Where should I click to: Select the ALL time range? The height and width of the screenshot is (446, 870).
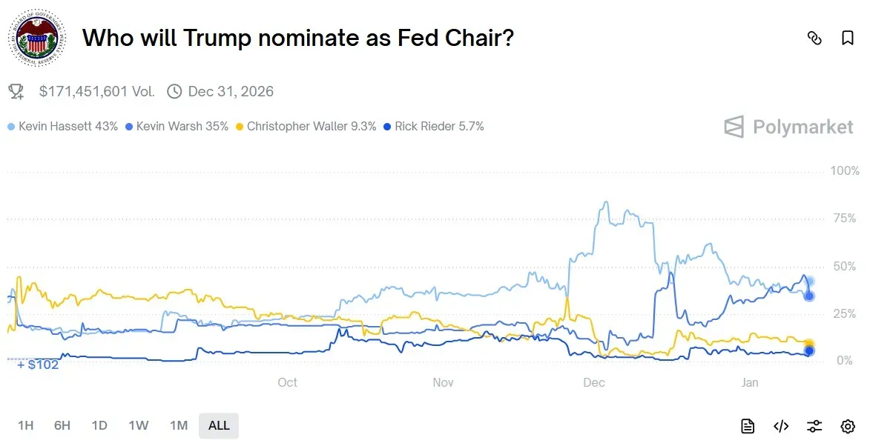point(219,425)
